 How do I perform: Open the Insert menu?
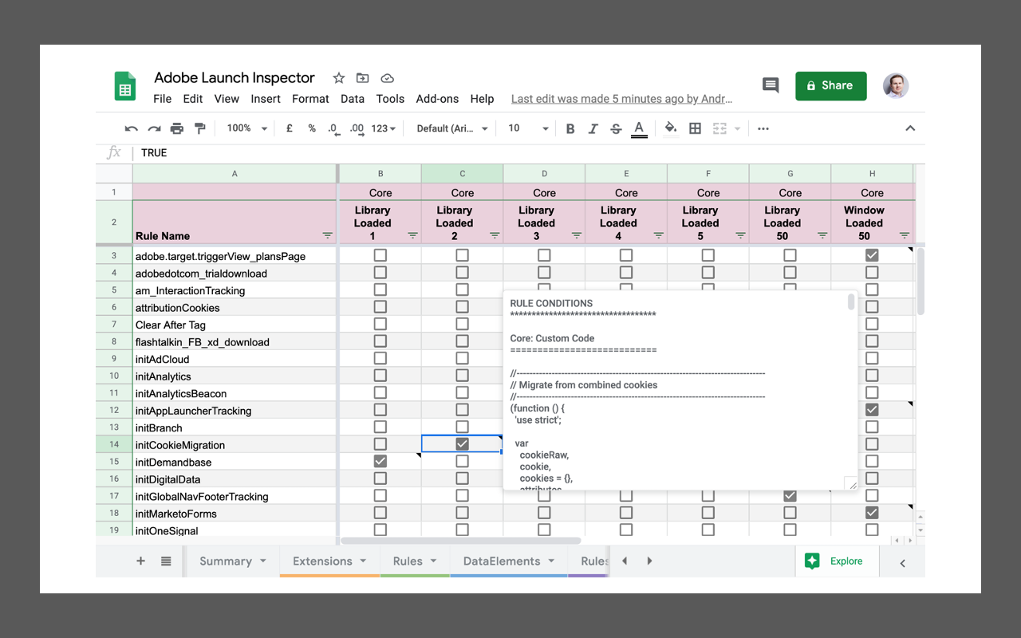tap(266, 99)
